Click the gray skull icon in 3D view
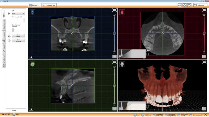Viewport: 209px width, 117px height. click(x=122, y=64)
